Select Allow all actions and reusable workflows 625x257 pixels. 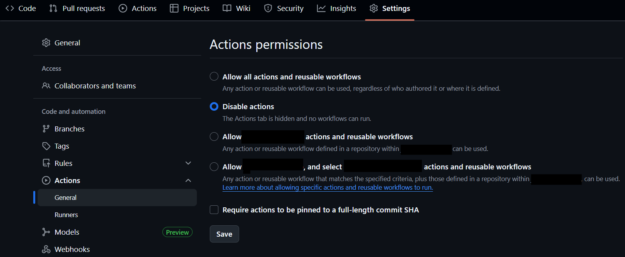click(214, 76)
